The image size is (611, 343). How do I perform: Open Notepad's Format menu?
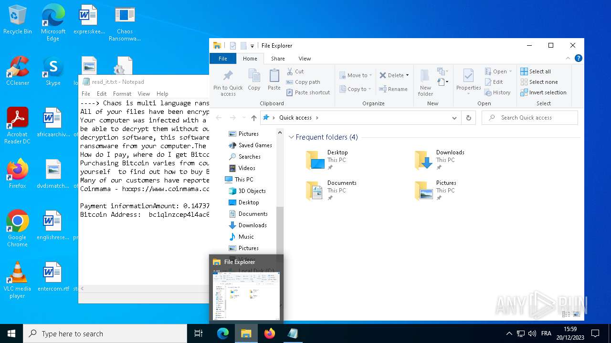122,94
